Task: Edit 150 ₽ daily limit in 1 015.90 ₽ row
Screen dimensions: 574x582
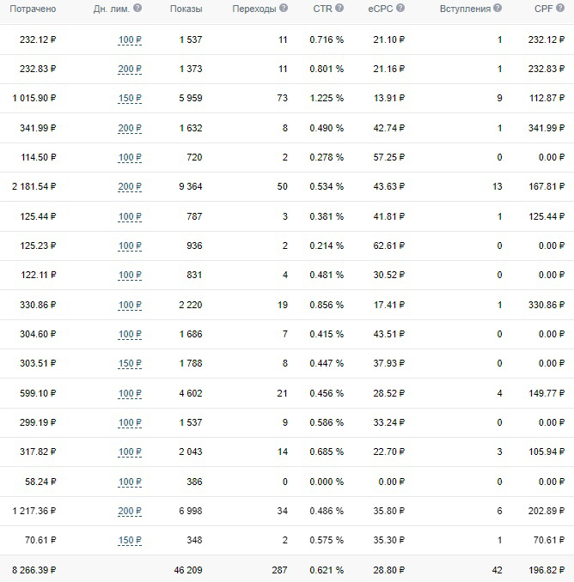Action: click(130, 99)
